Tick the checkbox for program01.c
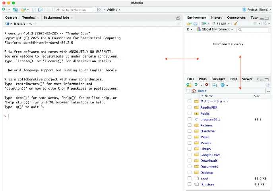273x191 pixels. tap(190, 119)
